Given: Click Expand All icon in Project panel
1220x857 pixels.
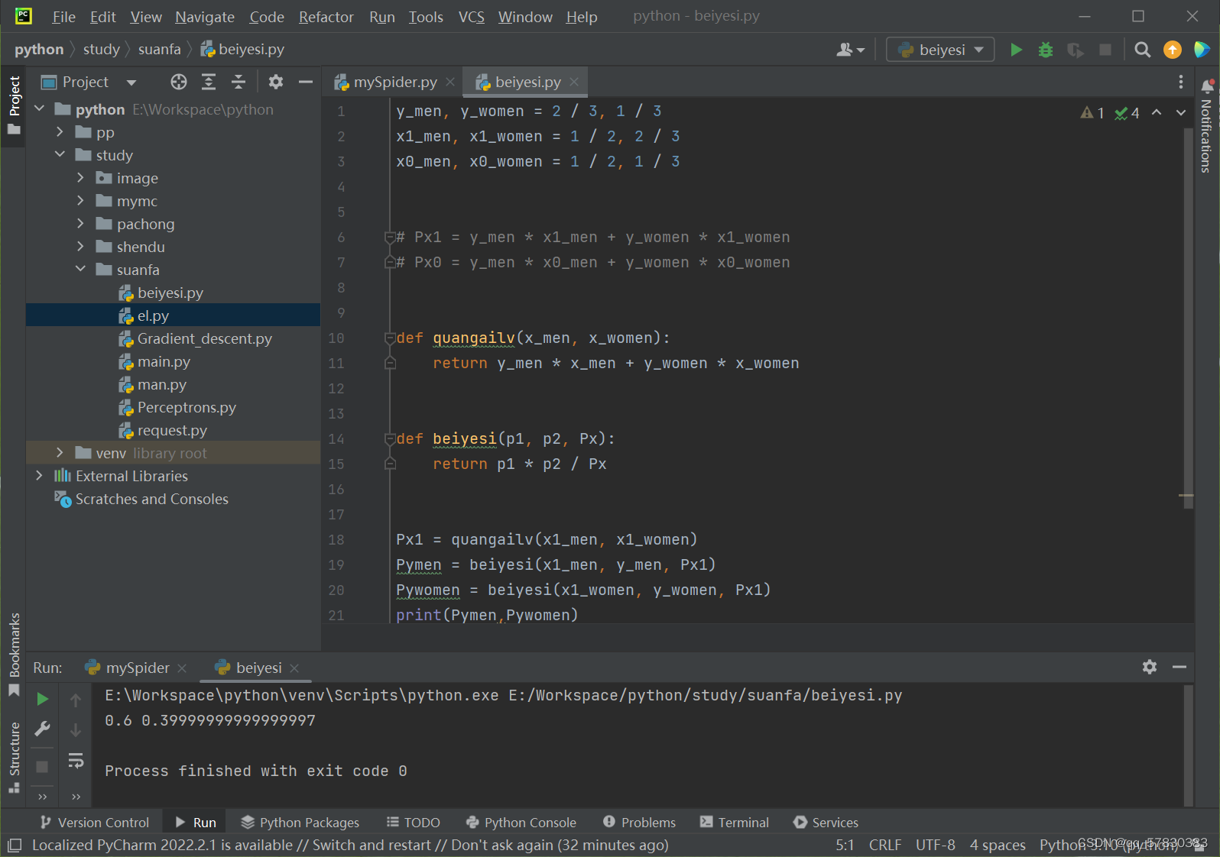Looking at the screenshot, I should (x=209, y=82).
